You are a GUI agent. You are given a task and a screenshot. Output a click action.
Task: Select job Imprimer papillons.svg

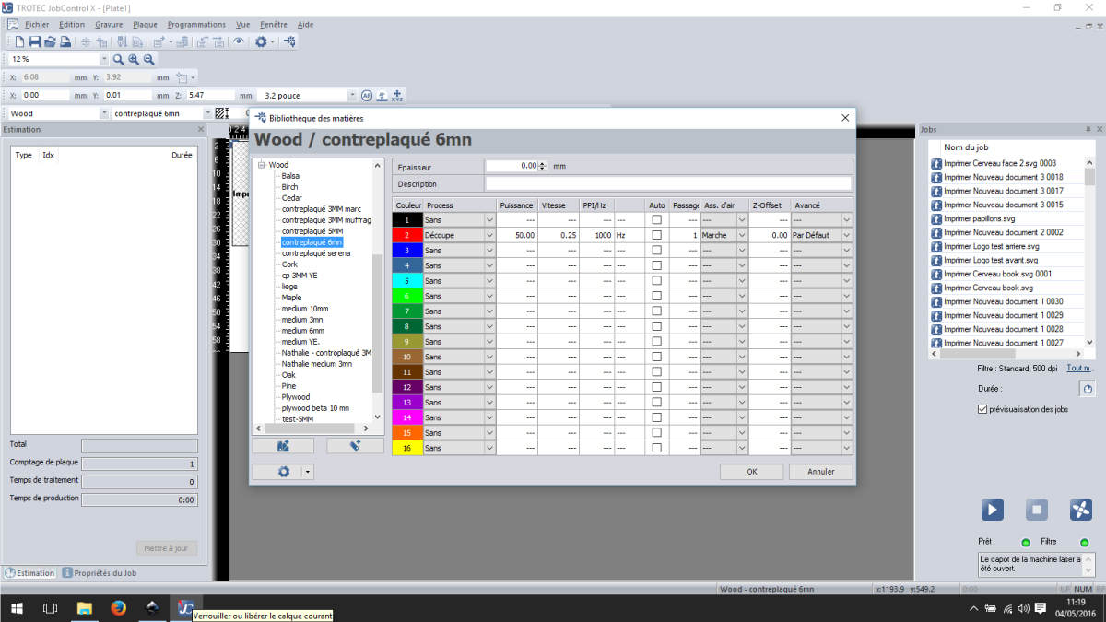point(979,218)
